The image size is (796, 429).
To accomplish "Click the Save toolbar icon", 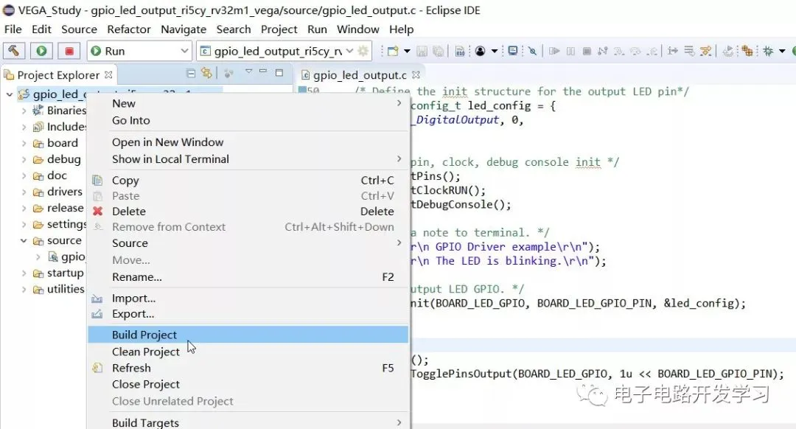I will pos(422,51).
